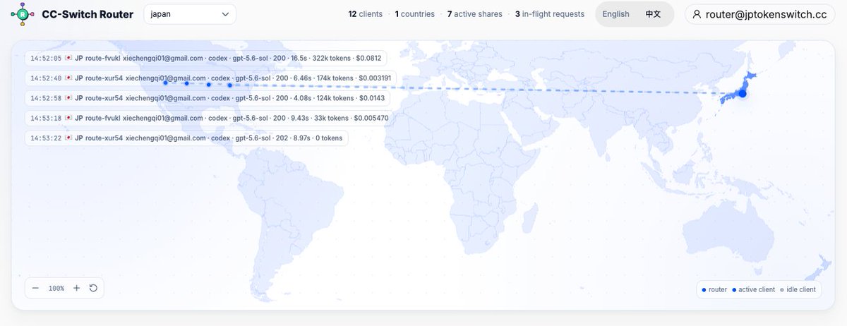
Task: Select the 14:53:18 route-fvukl log entry
Action: pyautogui.click(x=209, y=118)
